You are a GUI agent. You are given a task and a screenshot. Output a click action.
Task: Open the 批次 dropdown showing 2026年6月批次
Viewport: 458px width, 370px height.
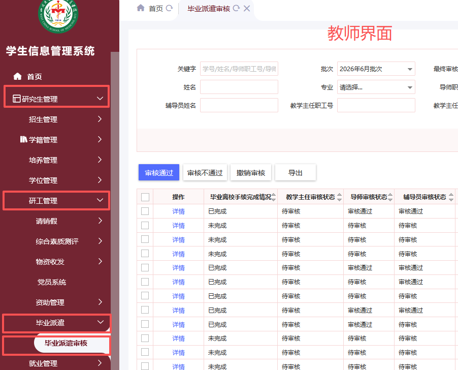click(x=376, y=69)
